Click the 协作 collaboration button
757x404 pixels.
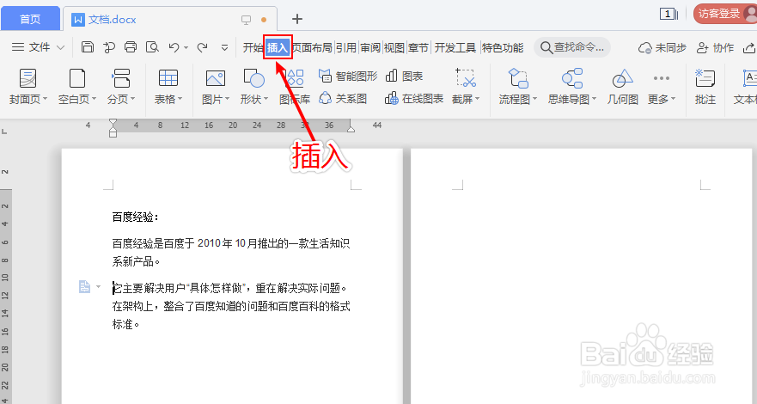[716, 47]
